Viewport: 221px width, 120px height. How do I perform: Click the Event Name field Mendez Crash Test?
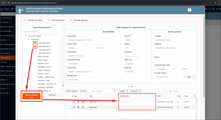coord(94,56)
